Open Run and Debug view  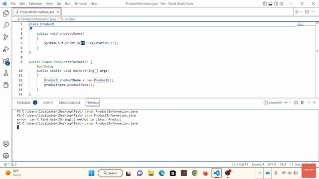tap(6, 49)
